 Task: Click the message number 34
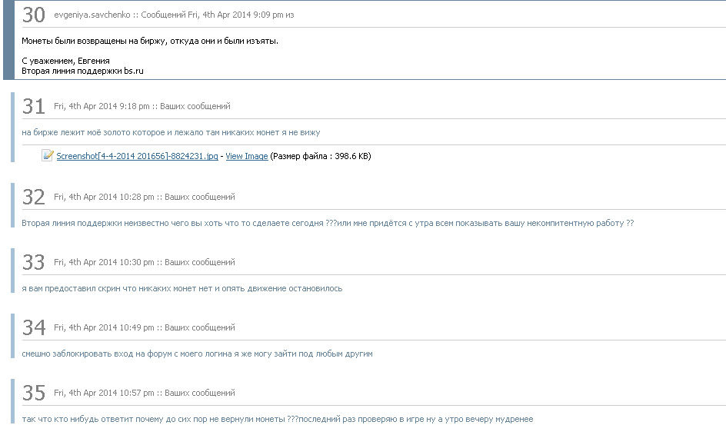[34, 327]
